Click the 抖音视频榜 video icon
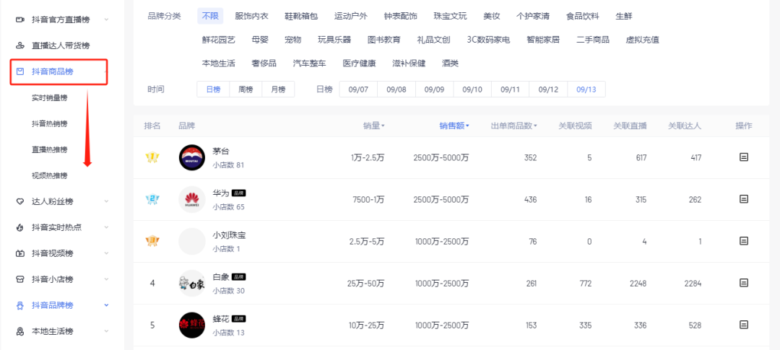 pyautogui.click(x=20, y=253)
